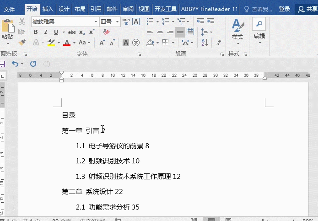This screenshot has height=221, width=318.
Task: Open the ABBYY FineReader 11 tab
Action: pos(209,9)
